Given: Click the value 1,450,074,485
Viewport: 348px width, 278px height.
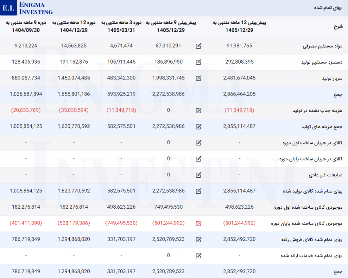Looking at the screenshot, I should (x=74, y=78).
